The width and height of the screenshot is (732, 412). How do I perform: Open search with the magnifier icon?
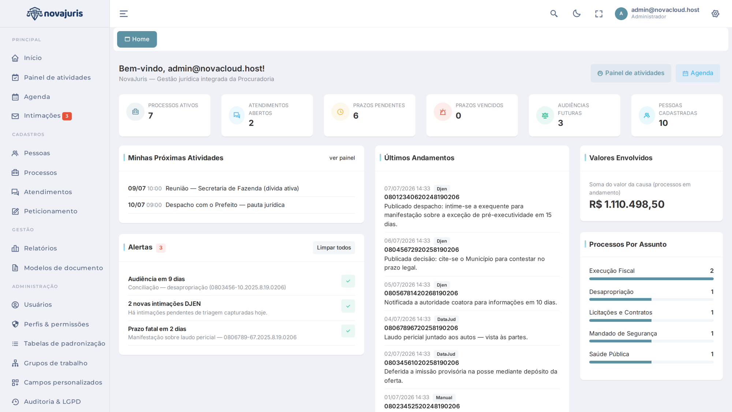[x=554, y=14]
